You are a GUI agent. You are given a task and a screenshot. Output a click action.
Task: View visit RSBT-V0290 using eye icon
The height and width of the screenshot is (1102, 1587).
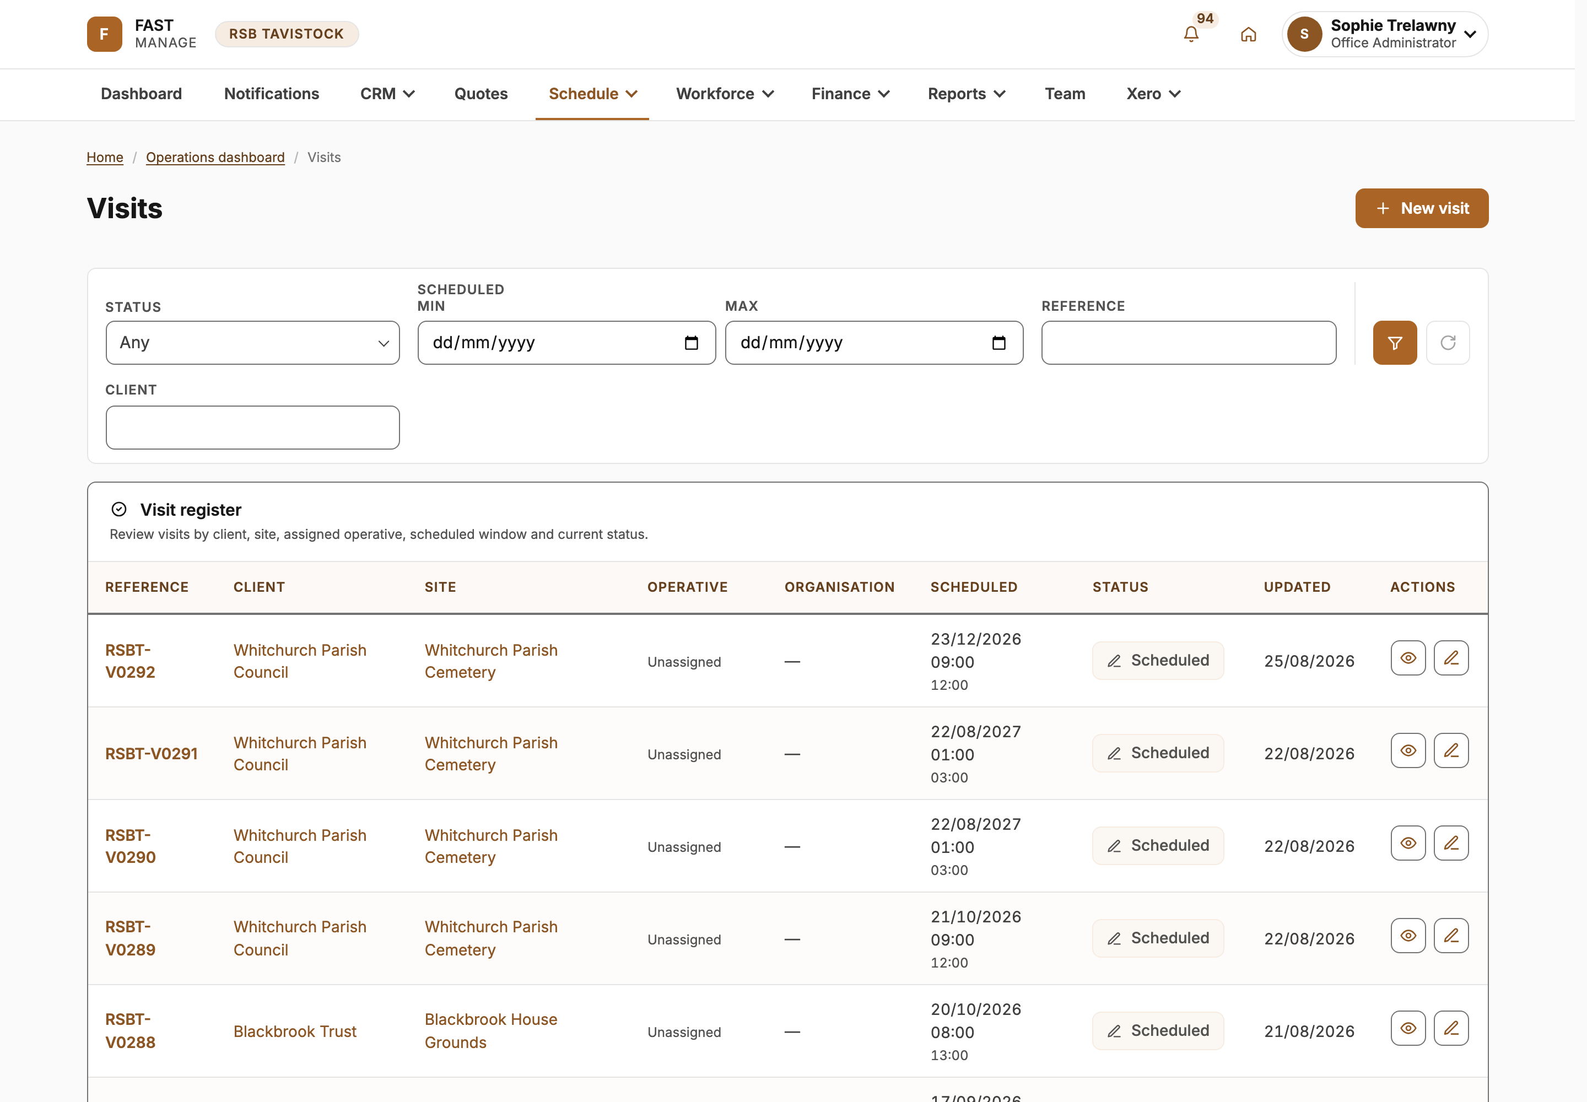(1408, 843)
